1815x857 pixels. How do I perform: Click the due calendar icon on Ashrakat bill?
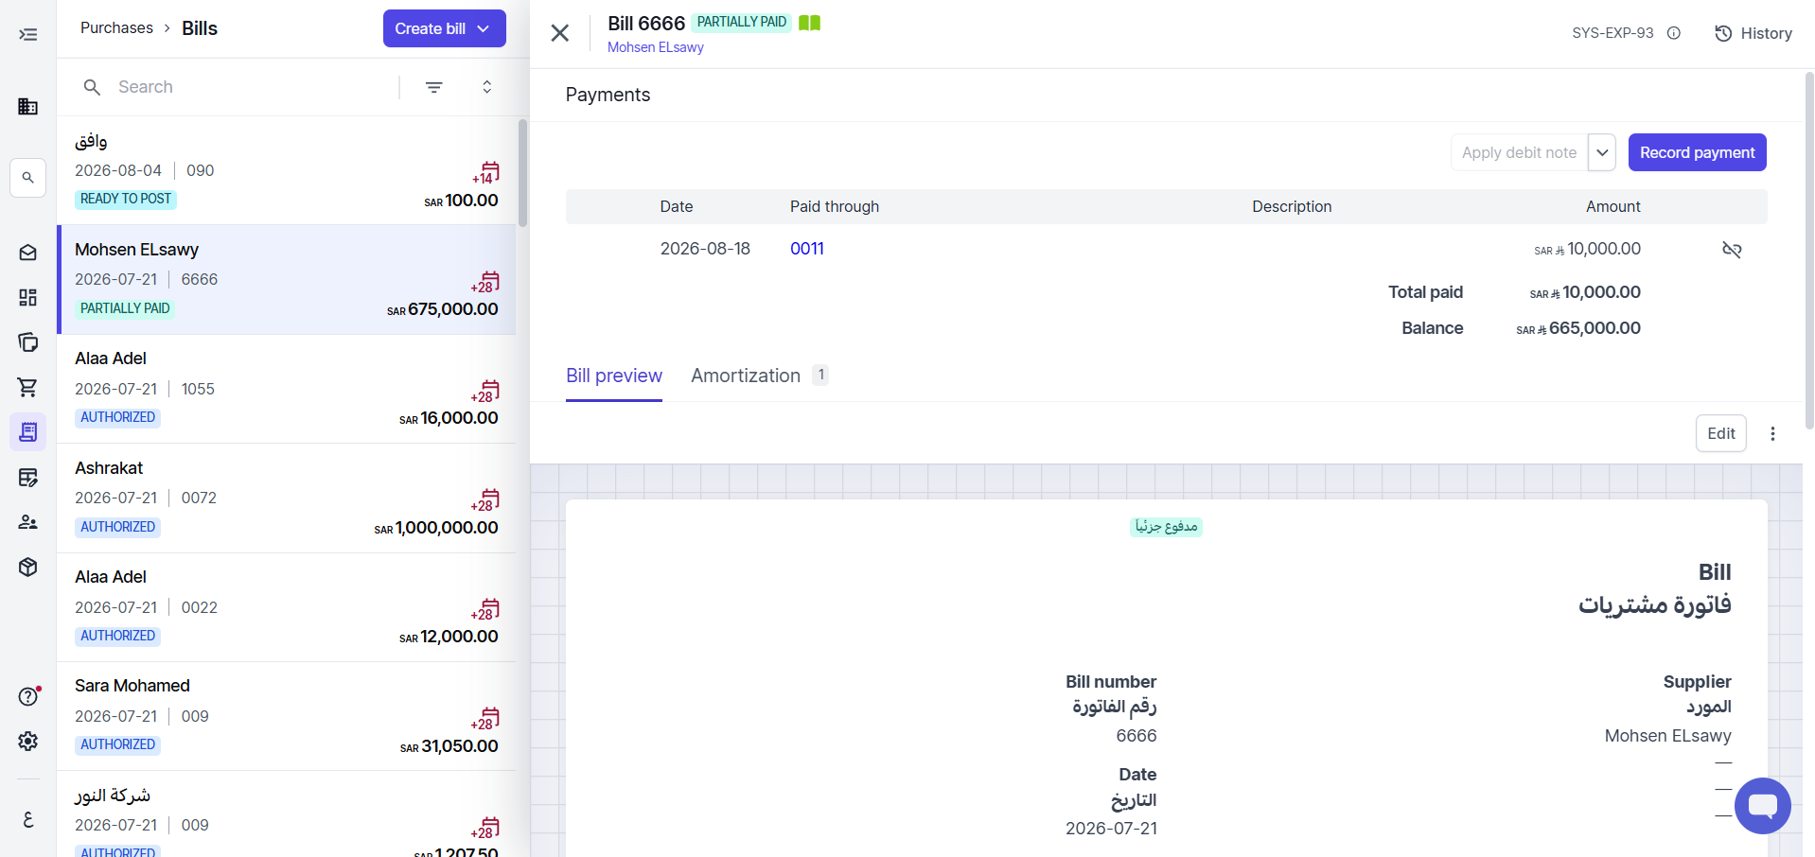point(486,499)
